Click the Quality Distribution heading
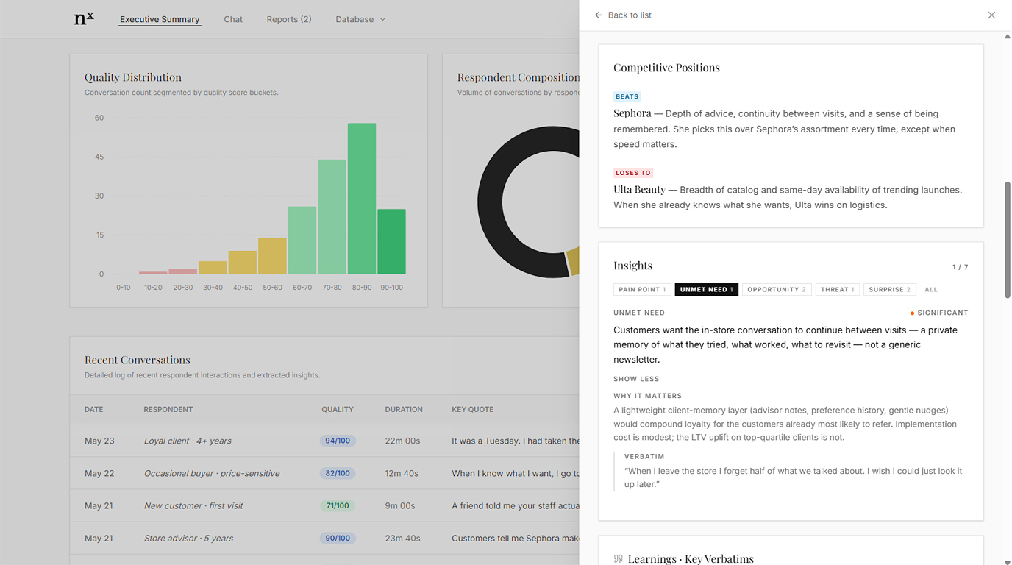 coord(133,77)
